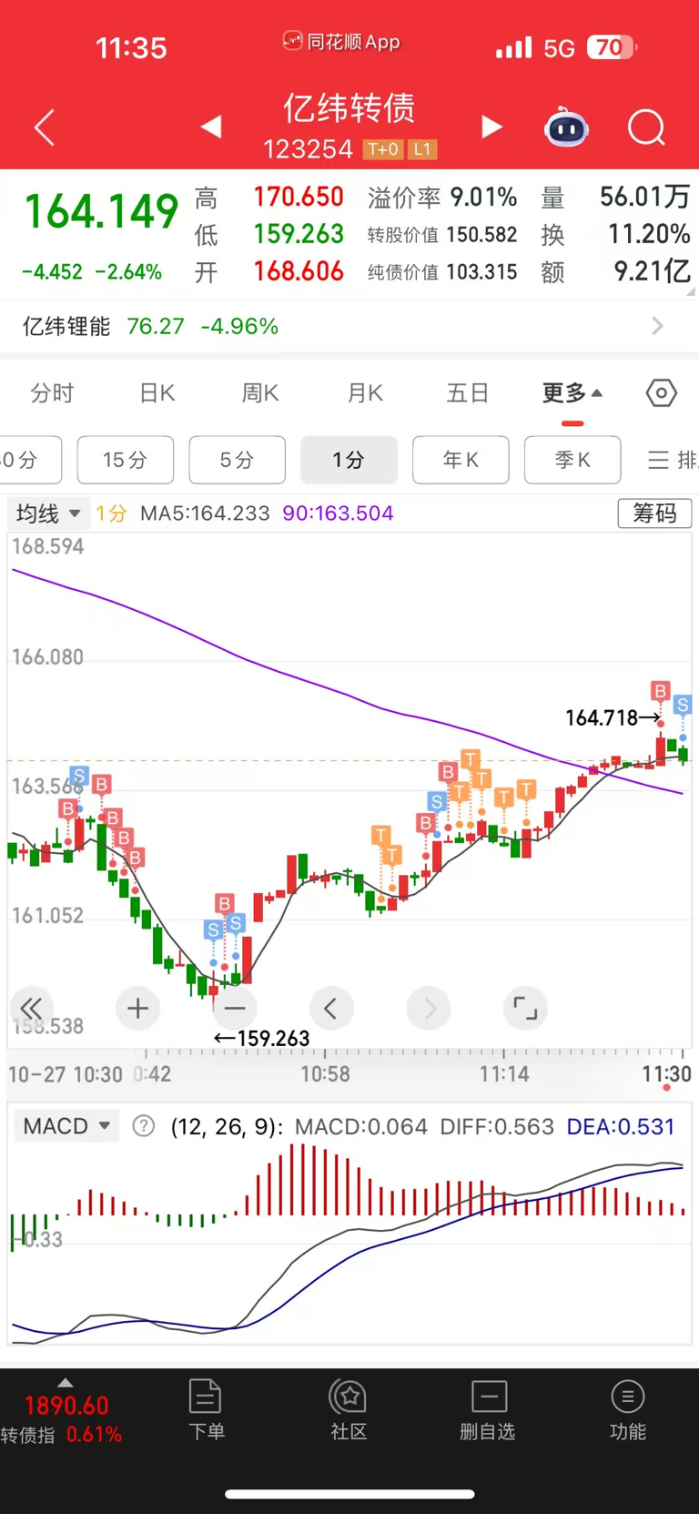Expand index bar with up triangle
699x1514 pixels.
click(65, 1382)
